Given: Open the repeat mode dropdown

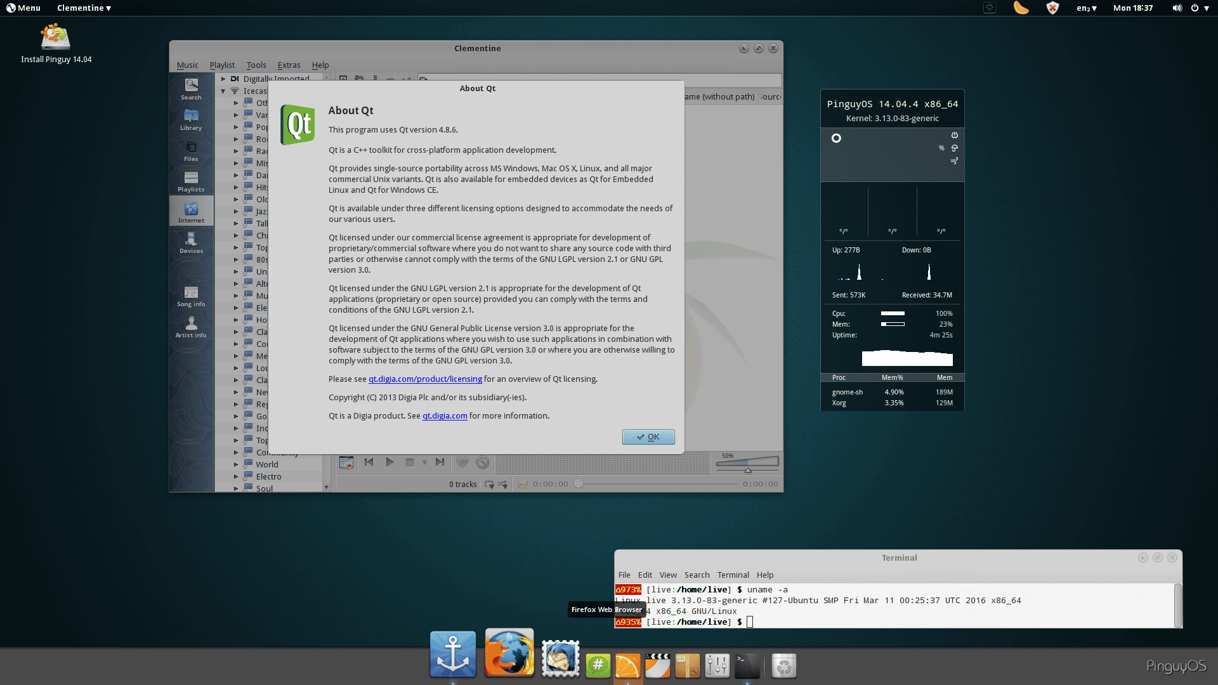Looking at the screenshot, I should pyautogui.click(x=489, y=484).
